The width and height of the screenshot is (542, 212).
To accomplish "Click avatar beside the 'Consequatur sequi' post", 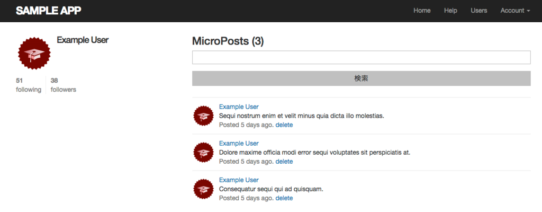I will pos(203,189).
